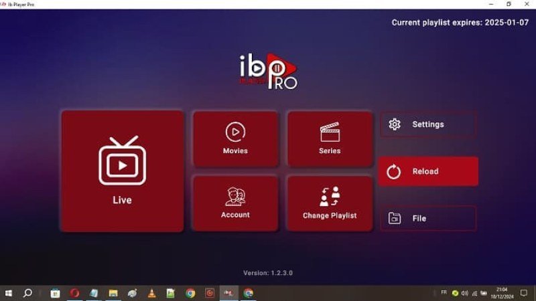Screen dimensions: 536x301
Task: Open the Windows Start menu
Action: [9, 293]
